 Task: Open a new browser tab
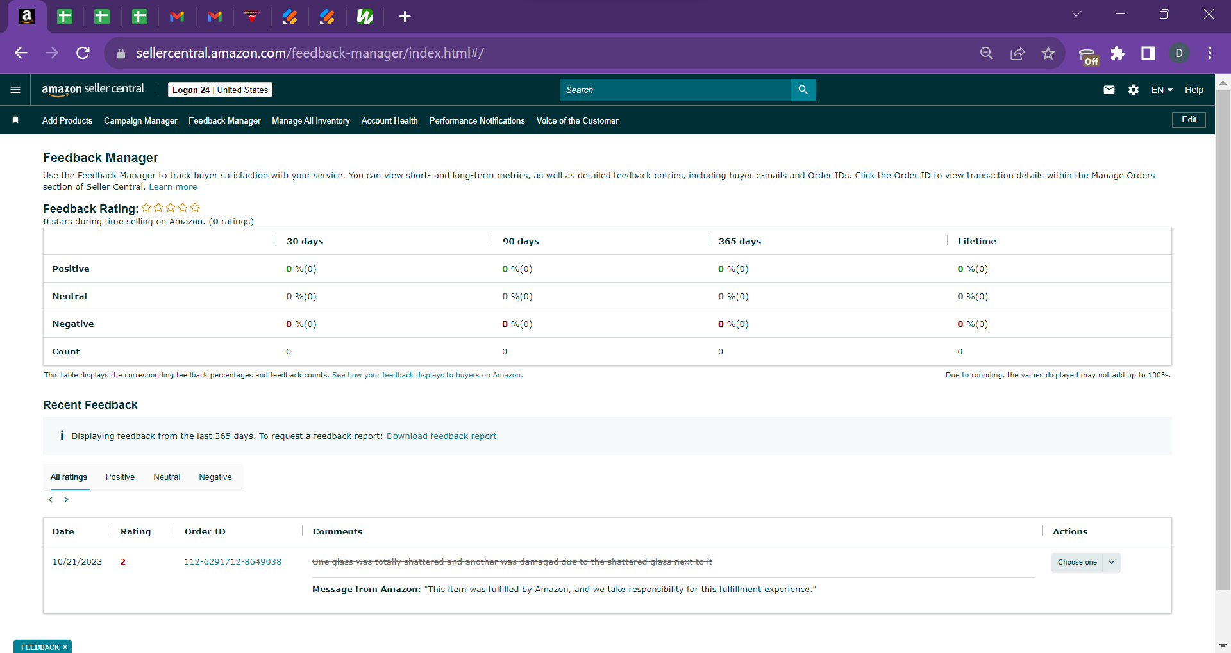[405, 17]
